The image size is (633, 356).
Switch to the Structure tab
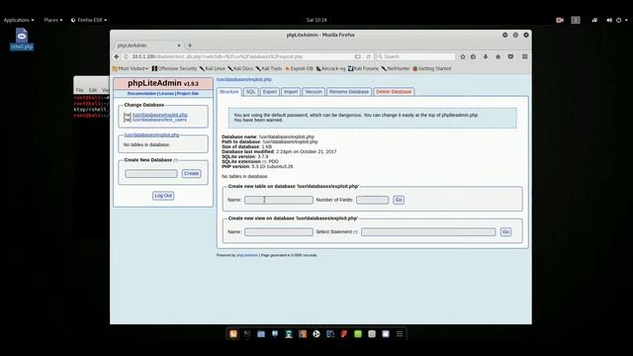click(228, 92)
